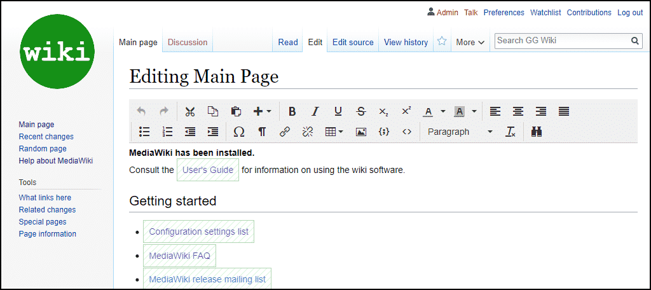Switch to the Read tab

click(x=288, y=42)
